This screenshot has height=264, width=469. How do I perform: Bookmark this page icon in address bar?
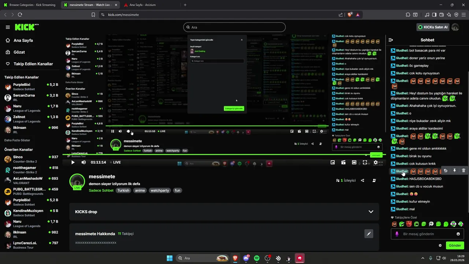[93, 15]
